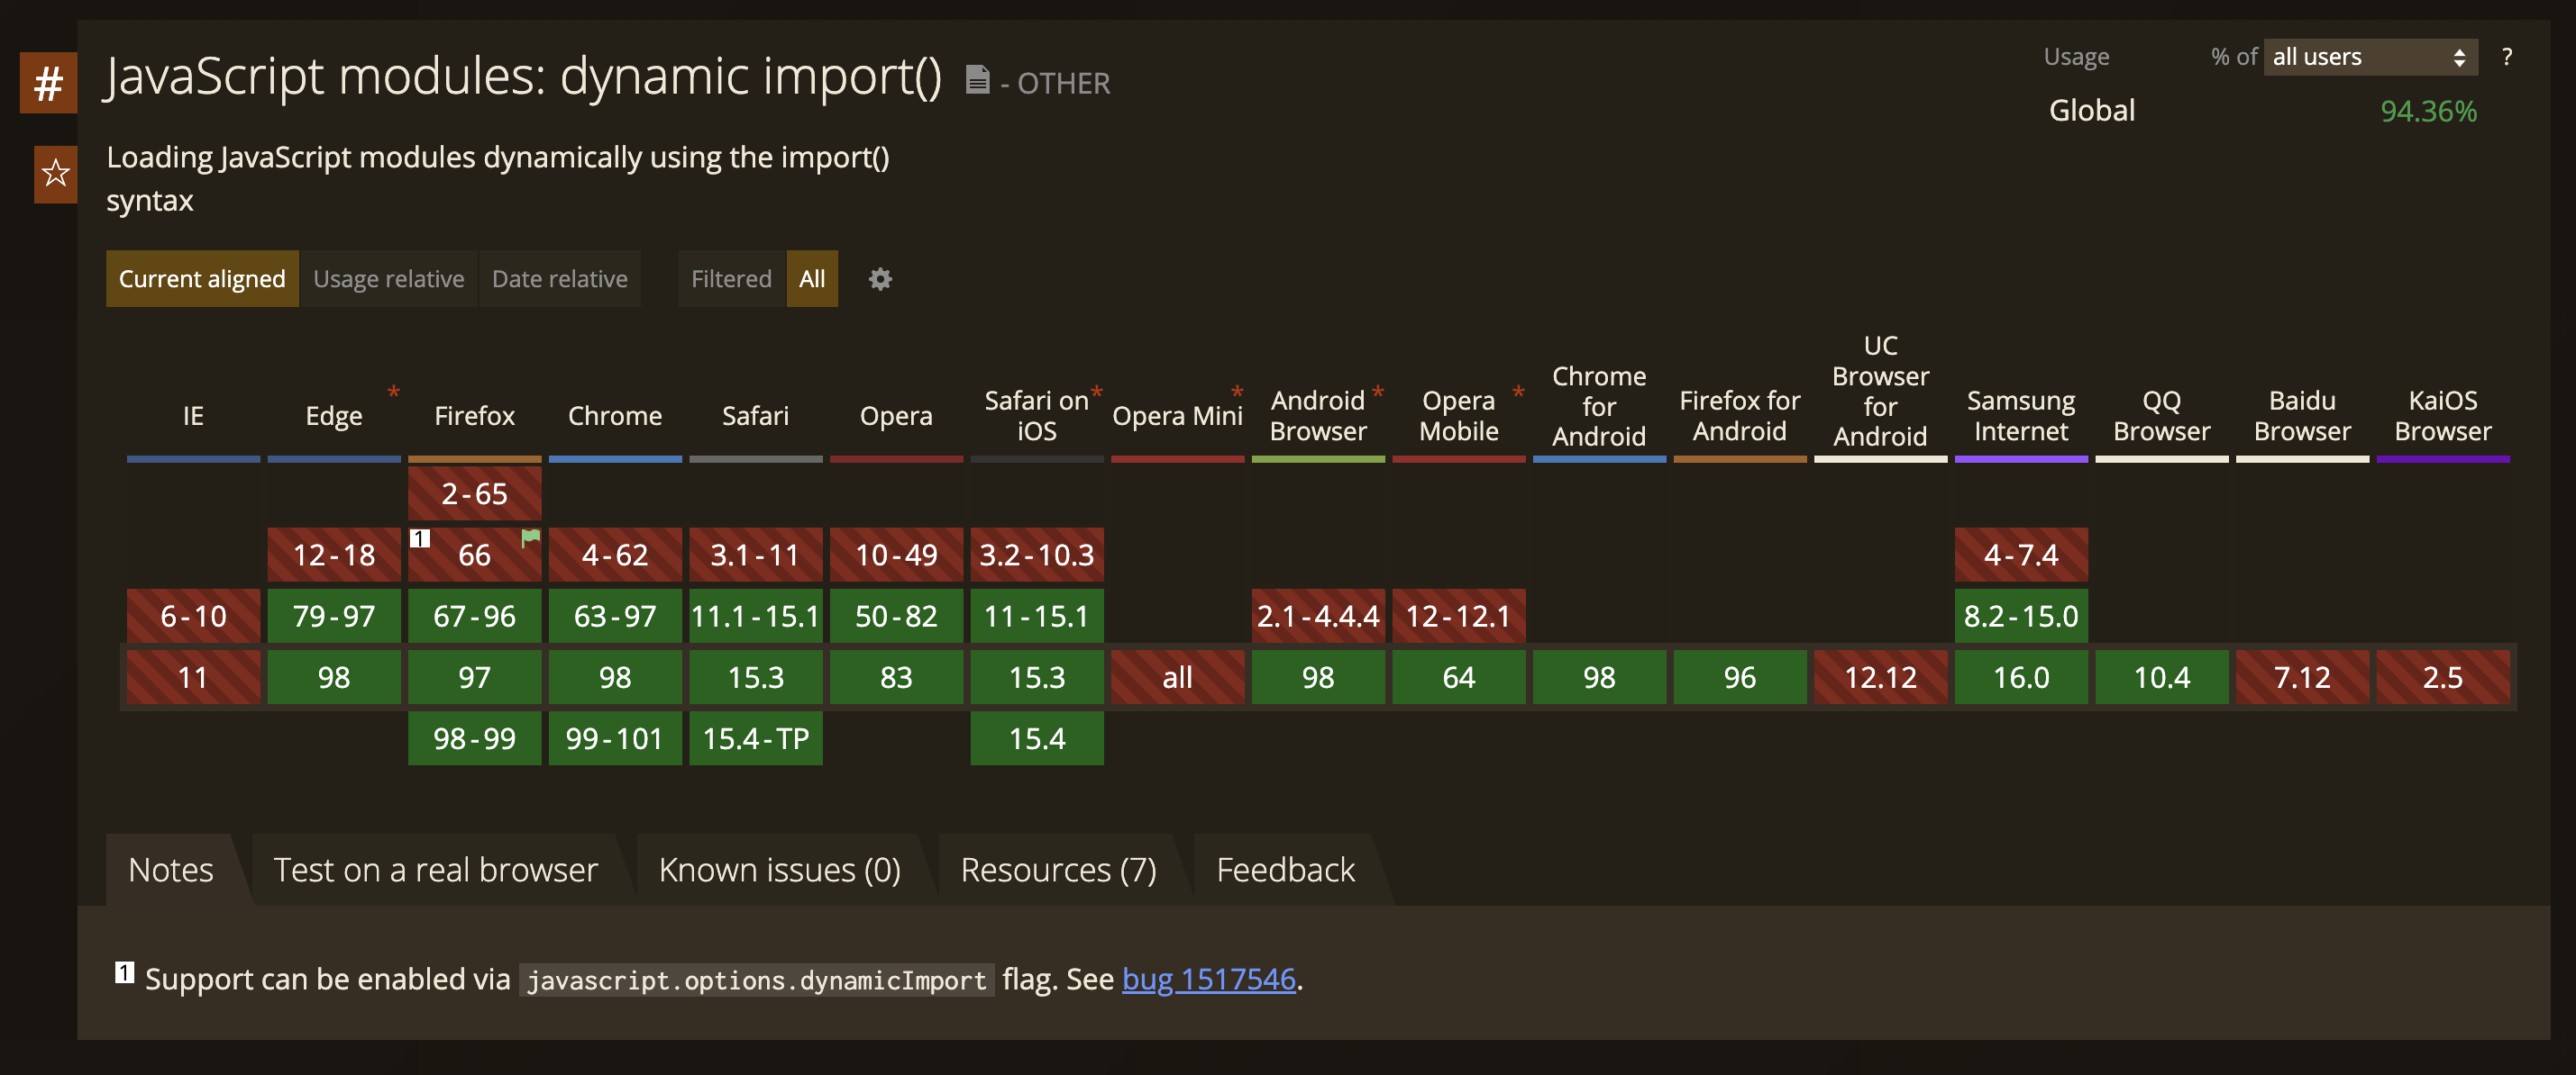Click Samsung Internet 8.2-15.0 cell
2576x1075 pixels.
(x=2021, y=617)
